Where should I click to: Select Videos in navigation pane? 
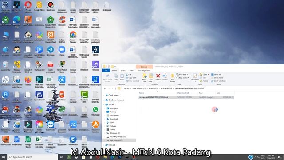point(112,130)
